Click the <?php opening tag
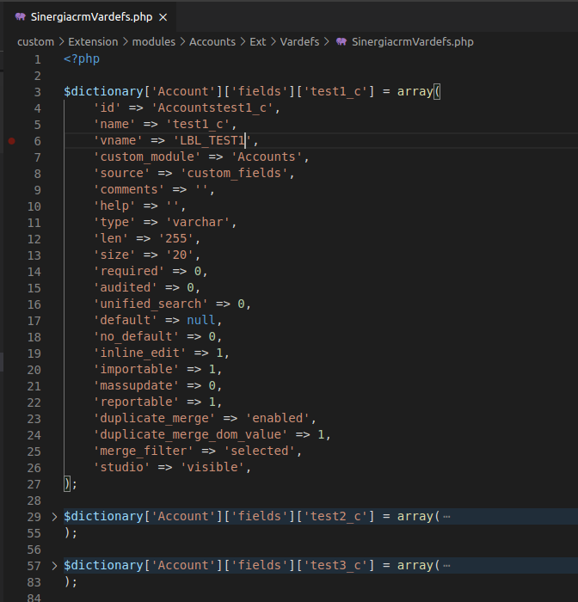 click(x=82, y=58)
